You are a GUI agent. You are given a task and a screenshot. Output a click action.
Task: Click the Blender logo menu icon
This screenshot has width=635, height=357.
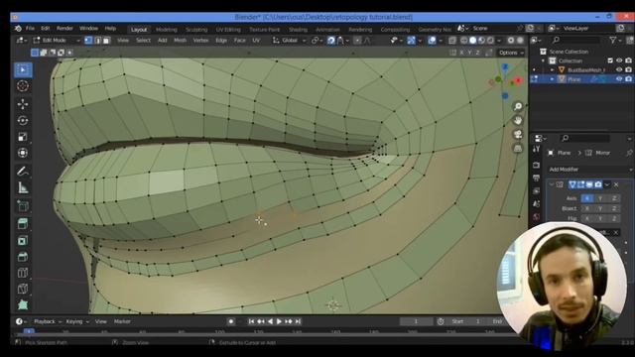pyautogui.click(x=18, y=29)
